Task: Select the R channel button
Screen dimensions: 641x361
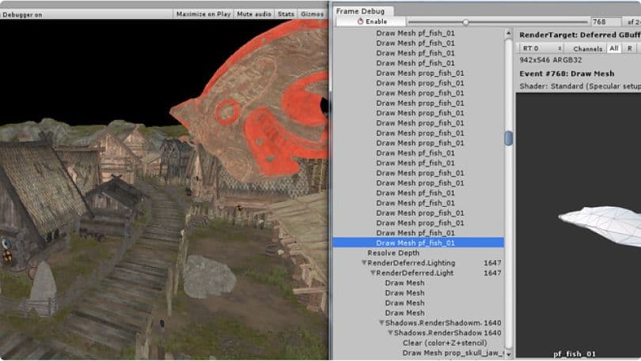Action: [630, 49]
